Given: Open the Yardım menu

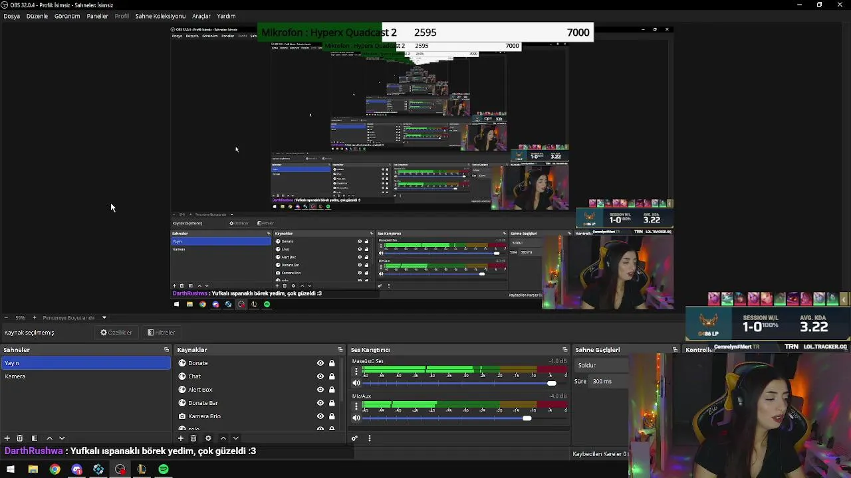Looking at the screenshot, I should (x=227, y=16).
